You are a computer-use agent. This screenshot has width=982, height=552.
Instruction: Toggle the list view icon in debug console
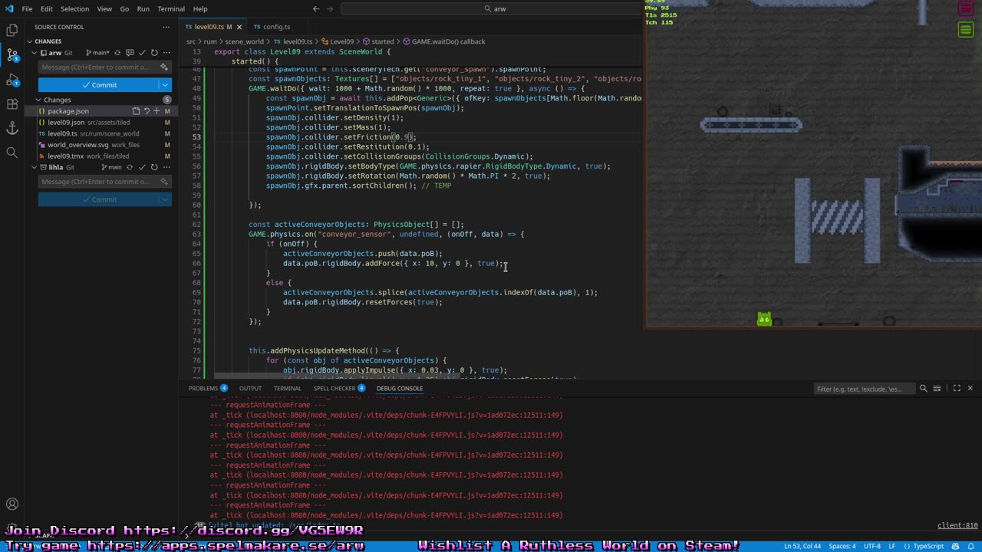click(x=937, y=389)
